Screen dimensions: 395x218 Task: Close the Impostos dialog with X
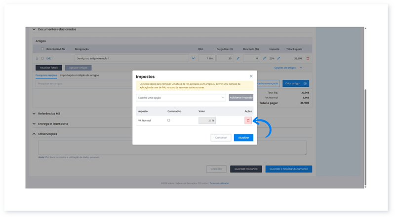pos(251,76)
